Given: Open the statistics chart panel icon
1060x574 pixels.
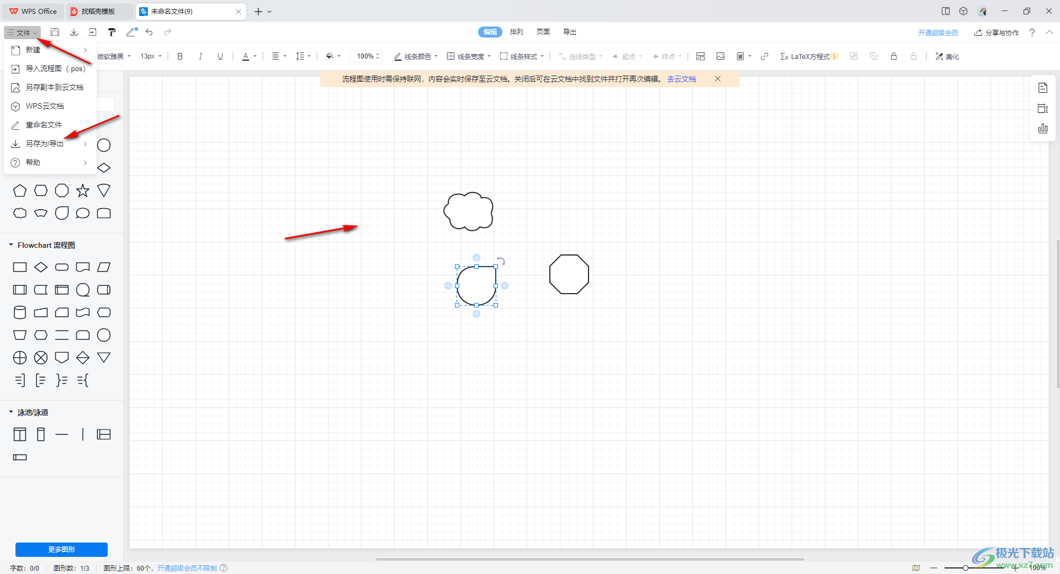Looking at the screenshot, I should 1043,129.
